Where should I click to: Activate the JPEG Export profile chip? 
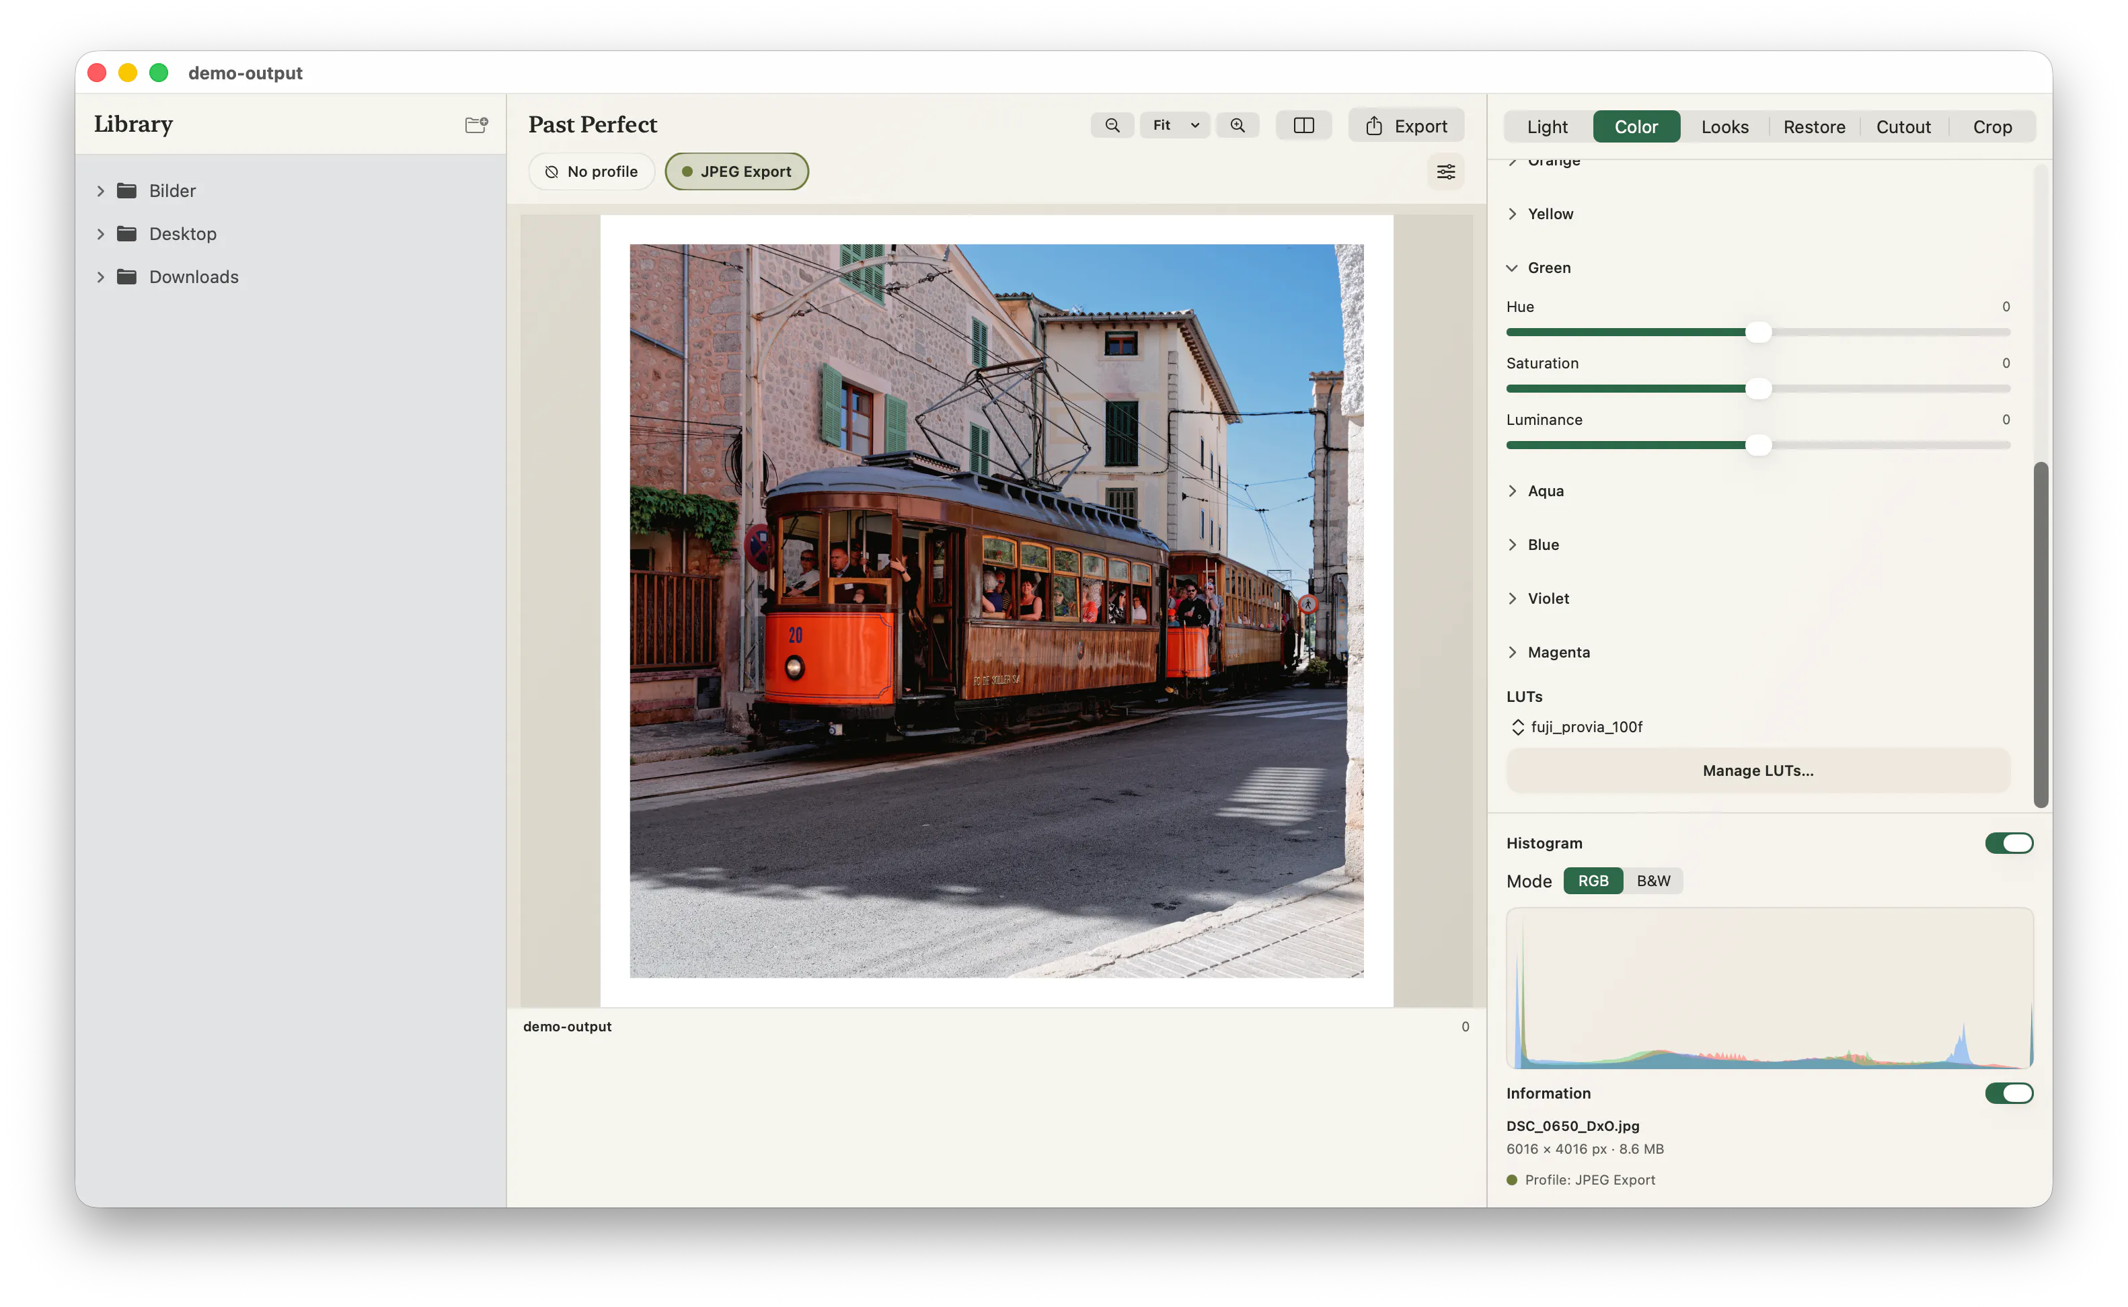click(x=736, y=172)
